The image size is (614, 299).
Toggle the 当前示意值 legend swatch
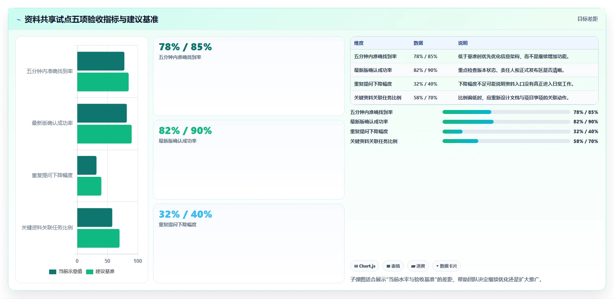click(53, 271)
